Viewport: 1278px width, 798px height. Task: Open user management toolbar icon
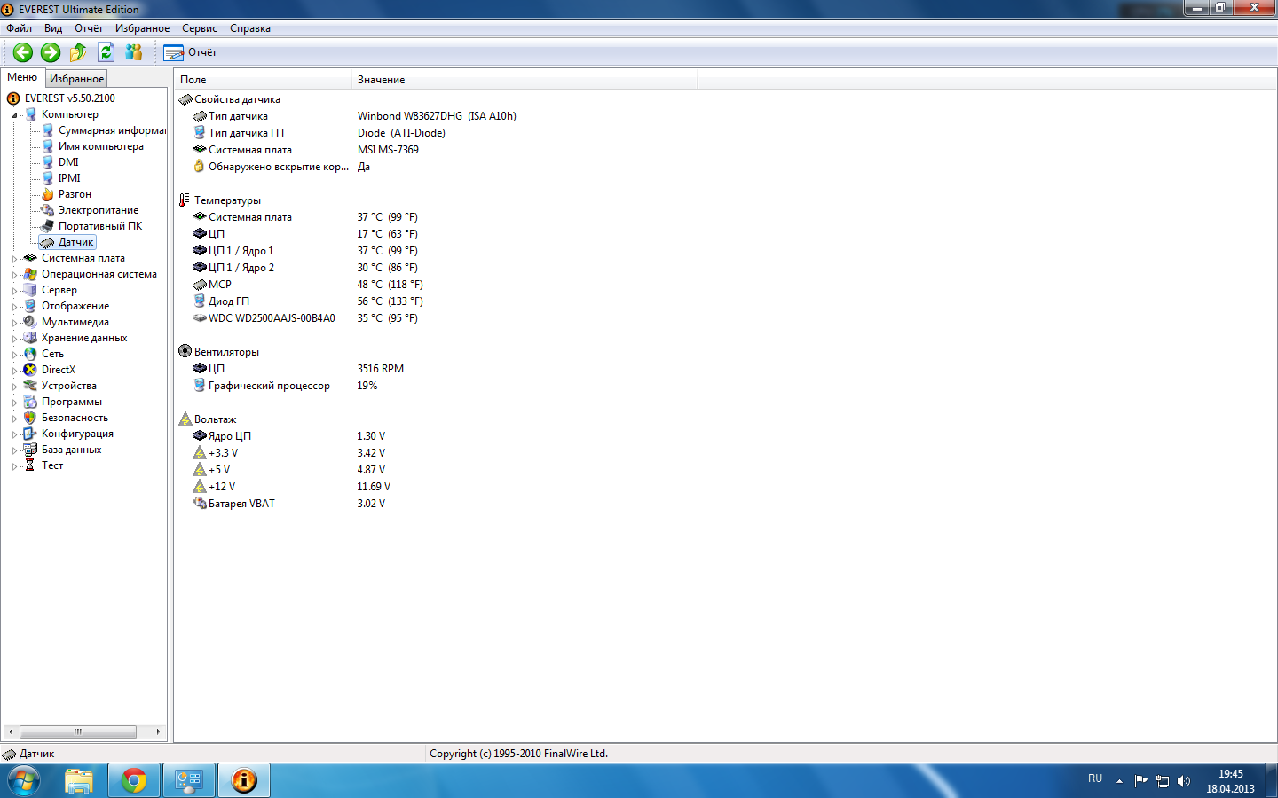point(134,52)
